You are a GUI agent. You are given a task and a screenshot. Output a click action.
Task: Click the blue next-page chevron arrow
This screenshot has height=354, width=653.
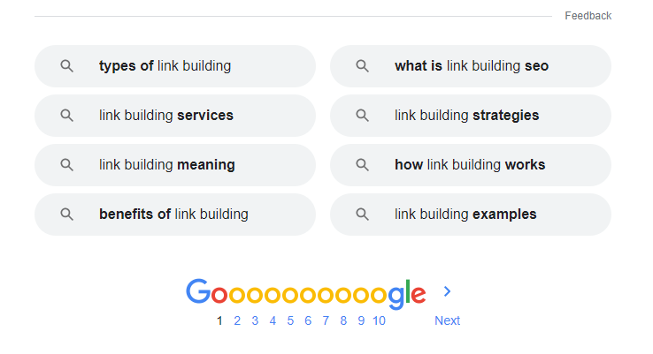(447, 291)
